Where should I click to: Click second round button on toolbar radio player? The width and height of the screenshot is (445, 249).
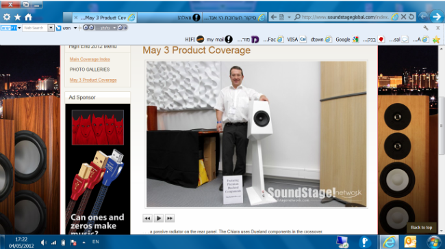click(x=91, y=27)
